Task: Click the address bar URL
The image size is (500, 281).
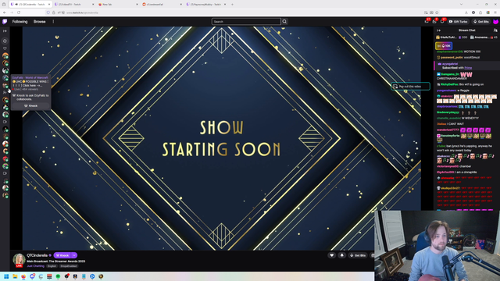Action: click(x=82, y=12)
